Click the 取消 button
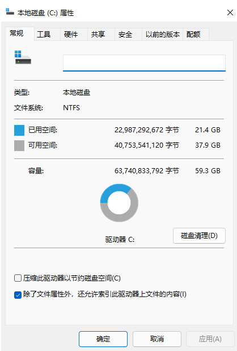 [157, 339]
